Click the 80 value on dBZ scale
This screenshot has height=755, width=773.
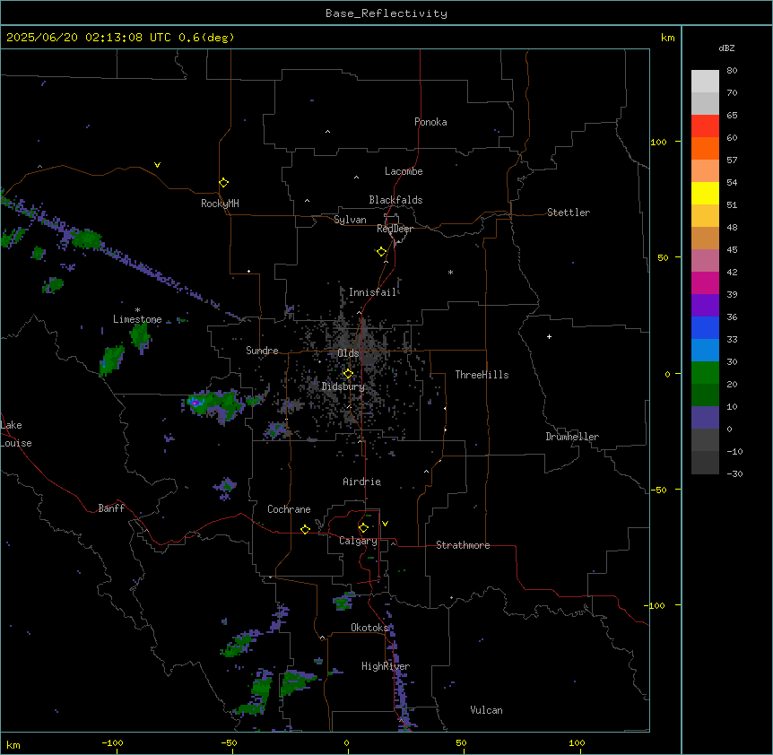[x=732, y=71]
